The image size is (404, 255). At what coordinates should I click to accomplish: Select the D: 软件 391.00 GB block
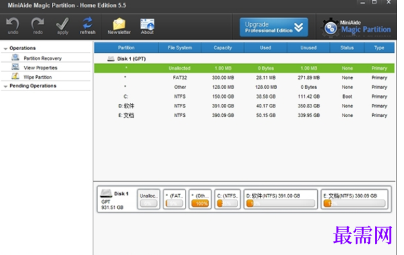[281, 199]
